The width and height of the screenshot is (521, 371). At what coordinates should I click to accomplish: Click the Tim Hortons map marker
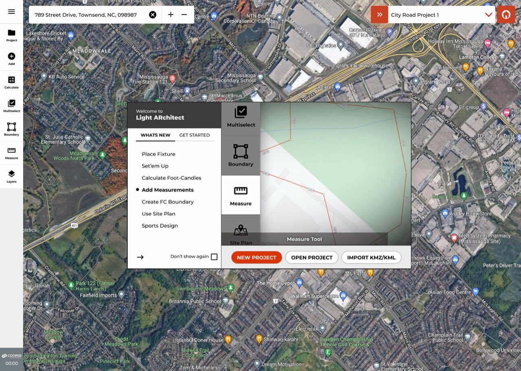coord(466,67)
